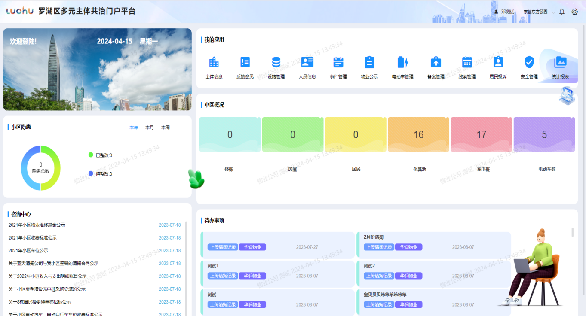Click 上传清掏记录 button on 测试1 item
Viewport: 586px width, 316px height.
point(223,276)
